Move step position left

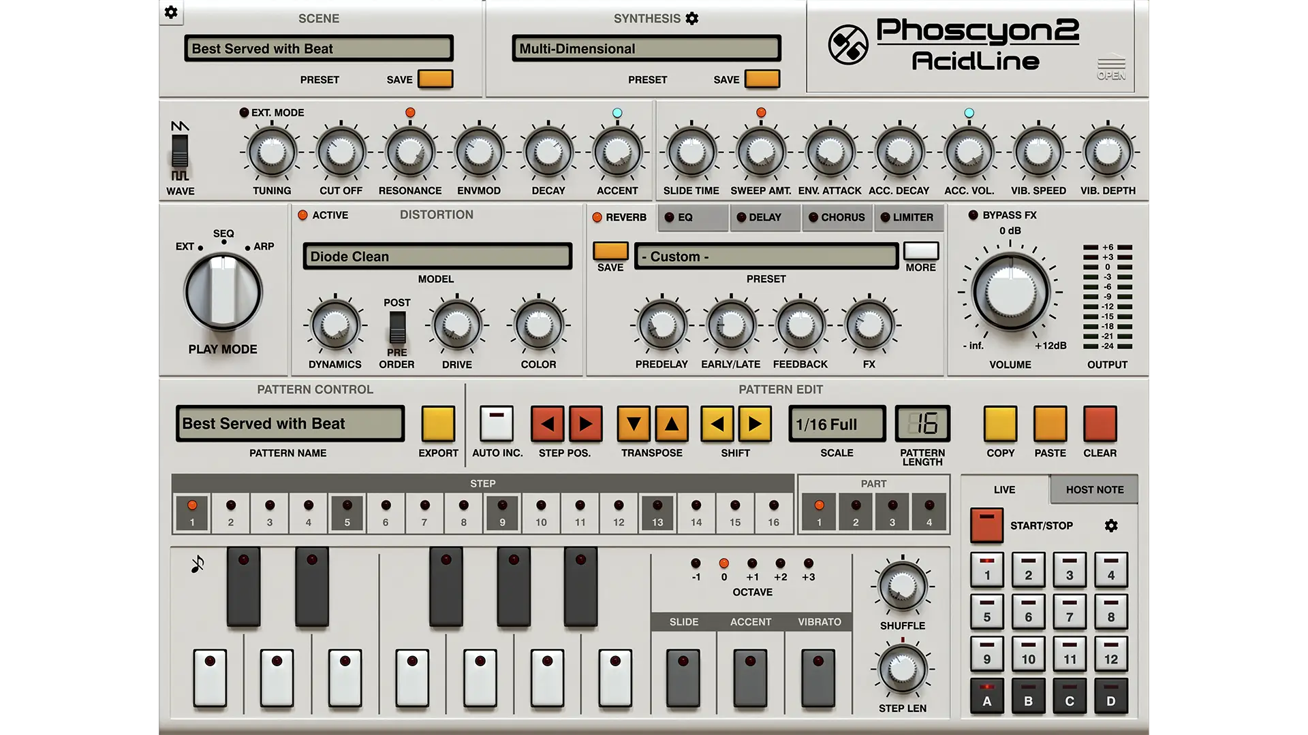coord(547,424)
